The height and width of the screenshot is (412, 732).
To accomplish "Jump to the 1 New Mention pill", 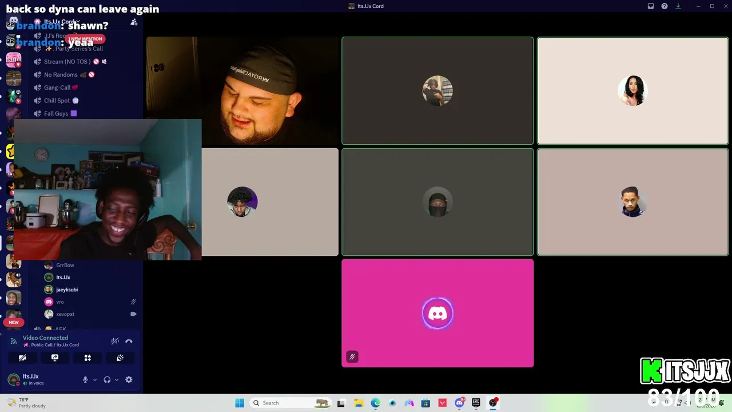I will click(85, 39).
